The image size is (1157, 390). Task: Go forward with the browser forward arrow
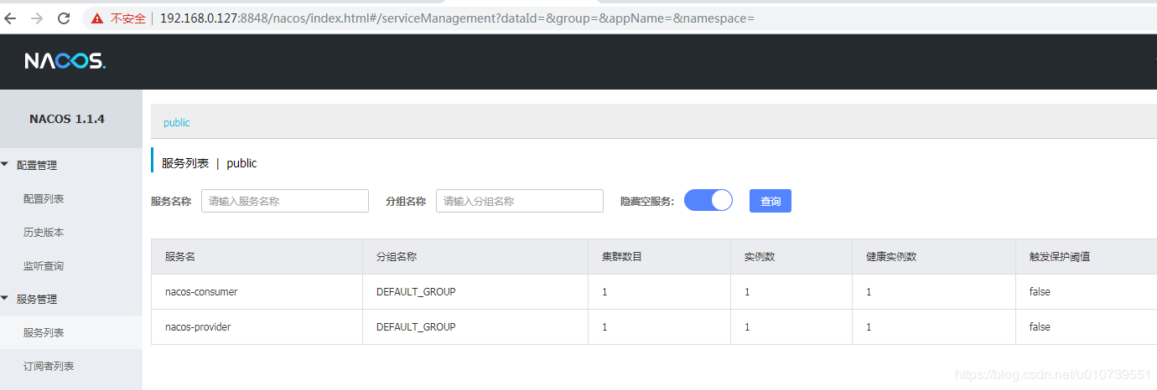point(37,18)
